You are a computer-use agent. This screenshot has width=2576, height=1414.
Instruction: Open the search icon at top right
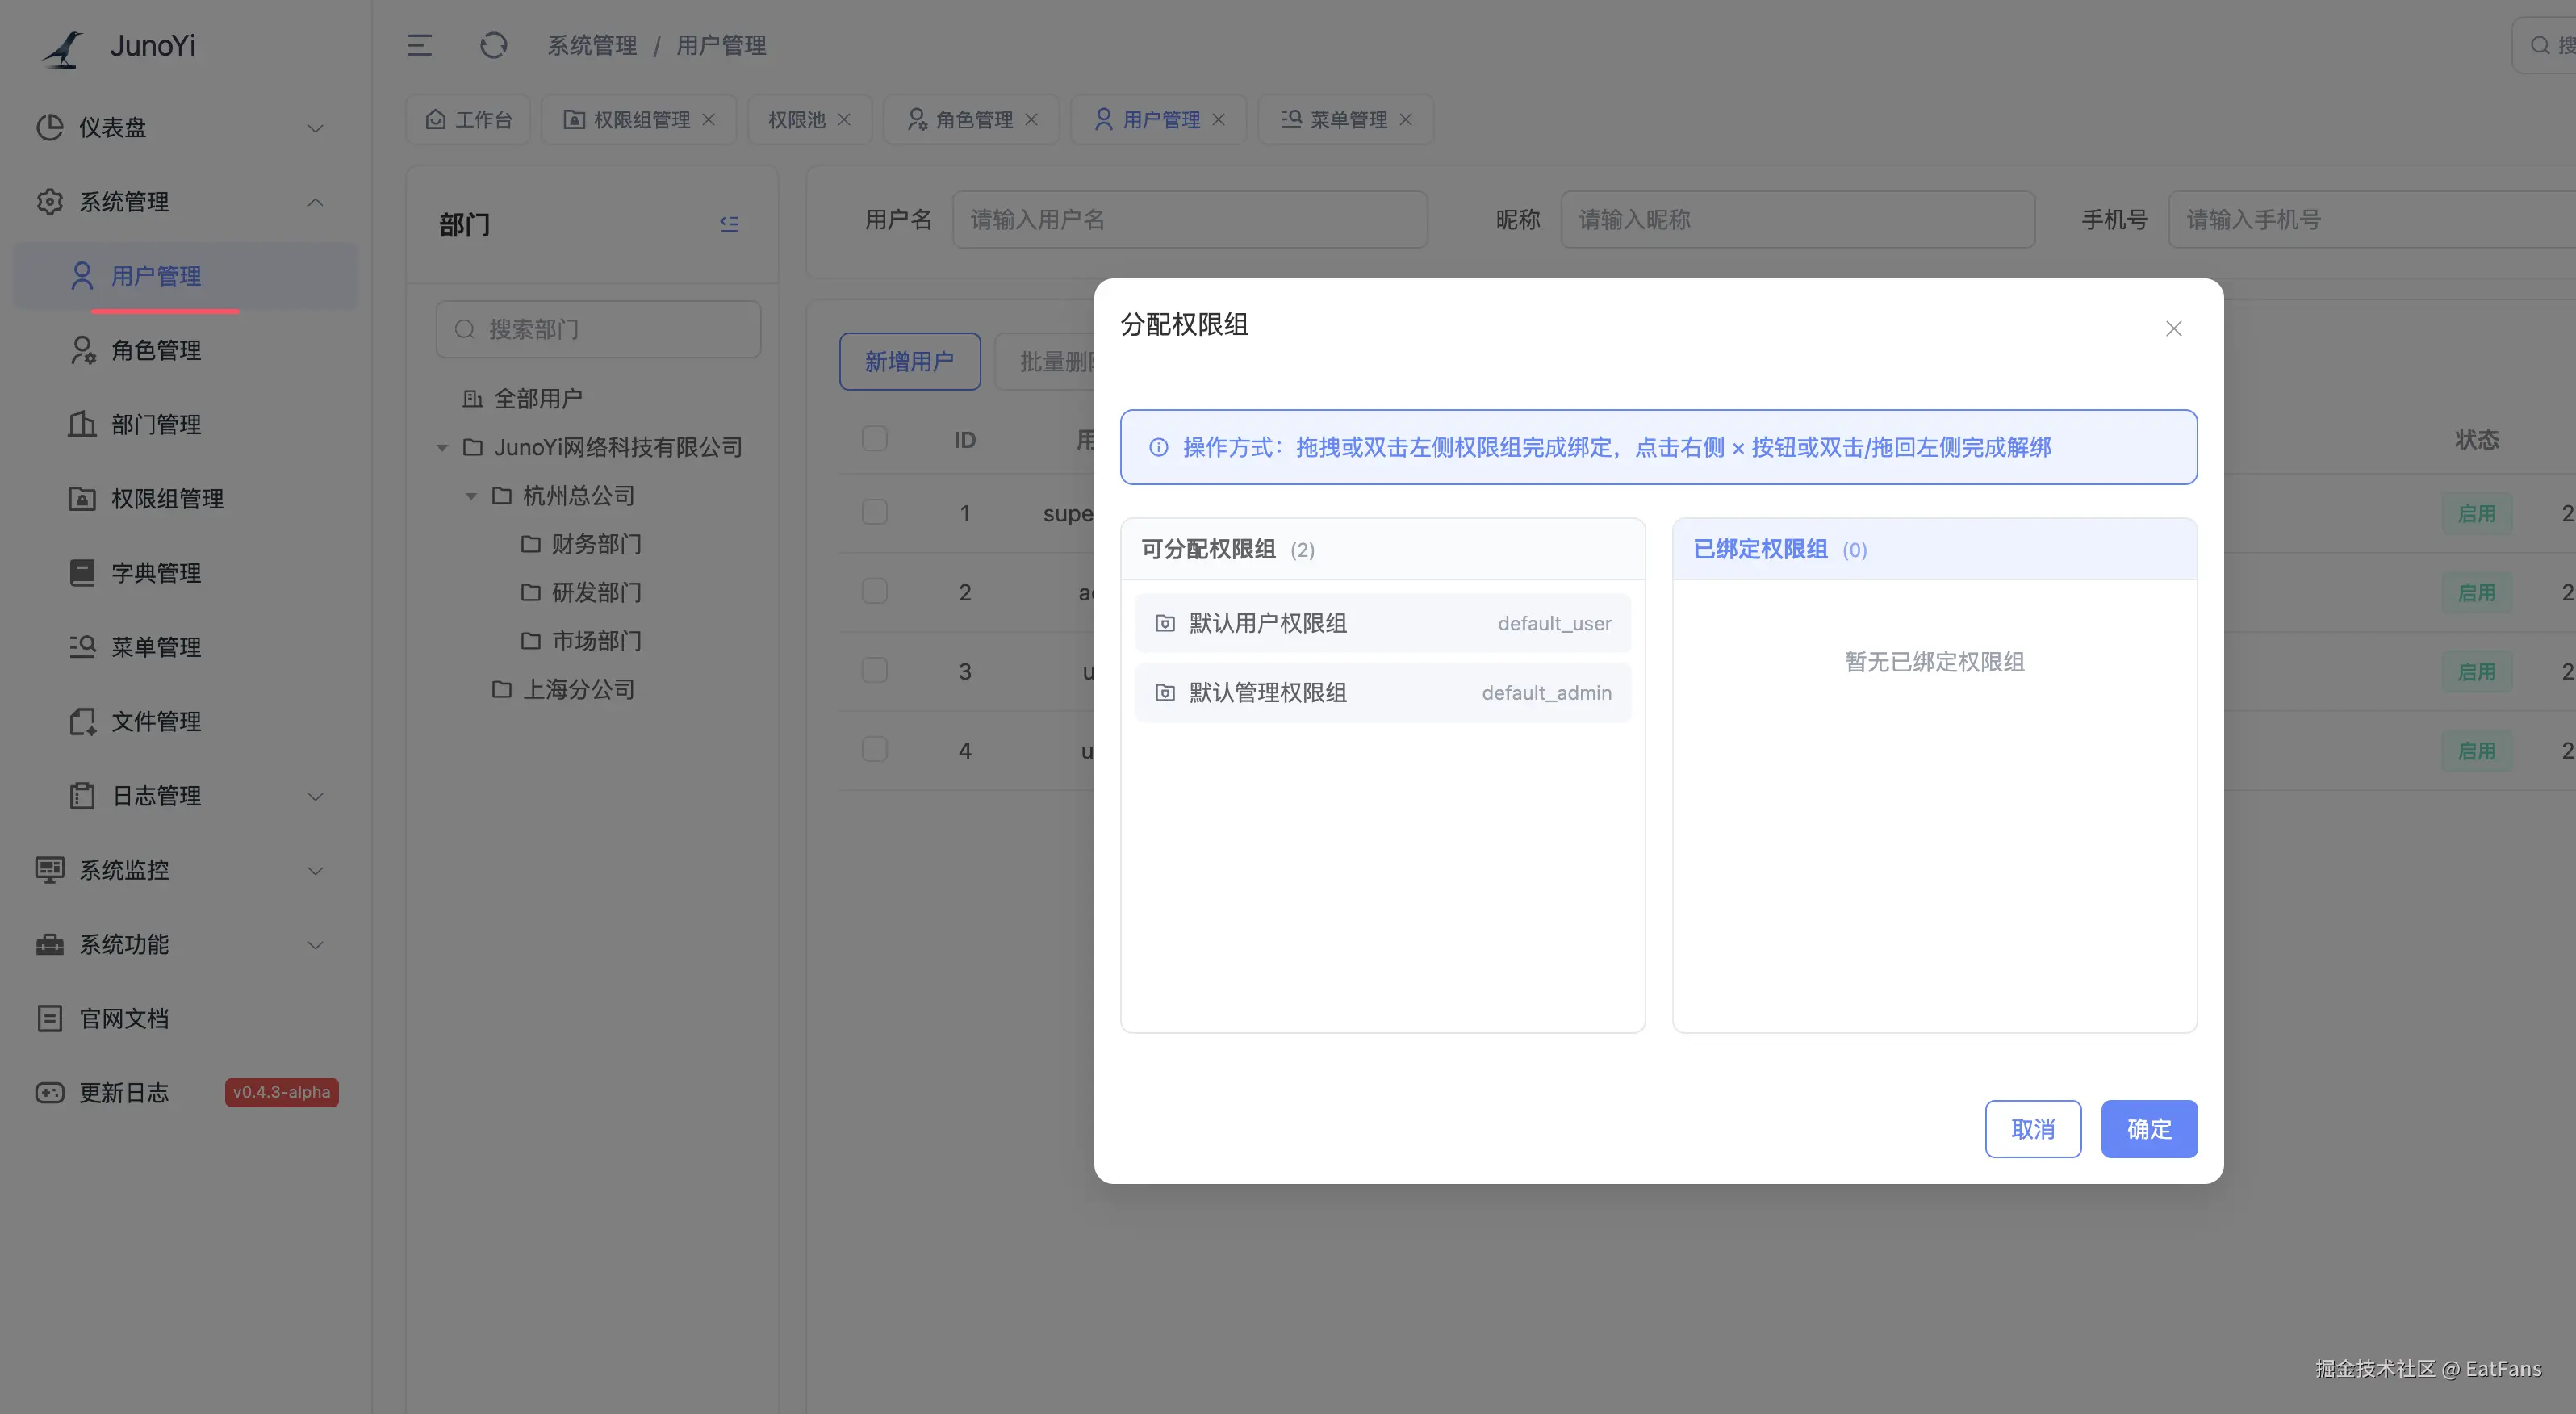tap(2540, 44)
